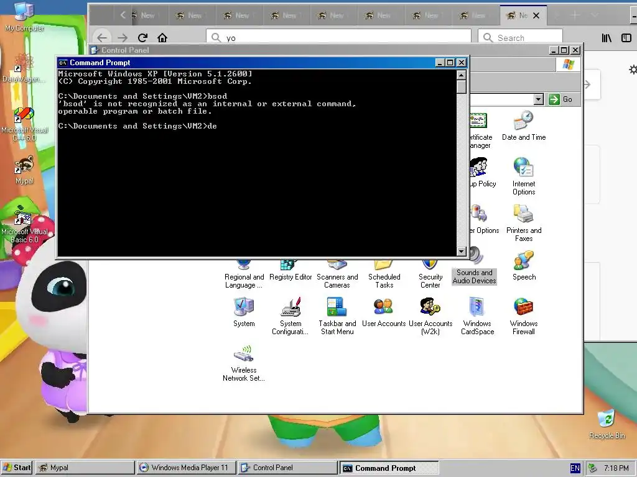The height and width of the screenshot is (477, 637).
Task: Open Scanners and Cameras item
Action: tap(337, 274)
